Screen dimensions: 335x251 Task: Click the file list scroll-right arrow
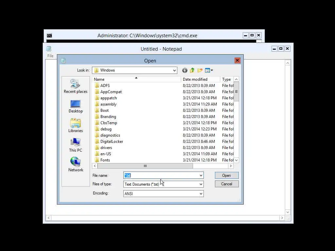(x=231, y=166)
